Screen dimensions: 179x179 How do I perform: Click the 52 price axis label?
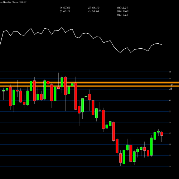[x=170, y=166]
